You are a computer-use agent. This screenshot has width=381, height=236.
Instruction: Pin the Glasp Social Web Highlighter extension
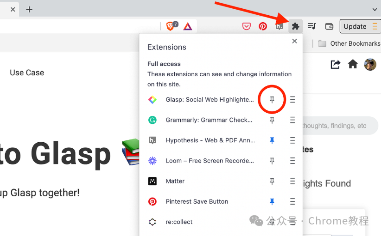[272, 99]
